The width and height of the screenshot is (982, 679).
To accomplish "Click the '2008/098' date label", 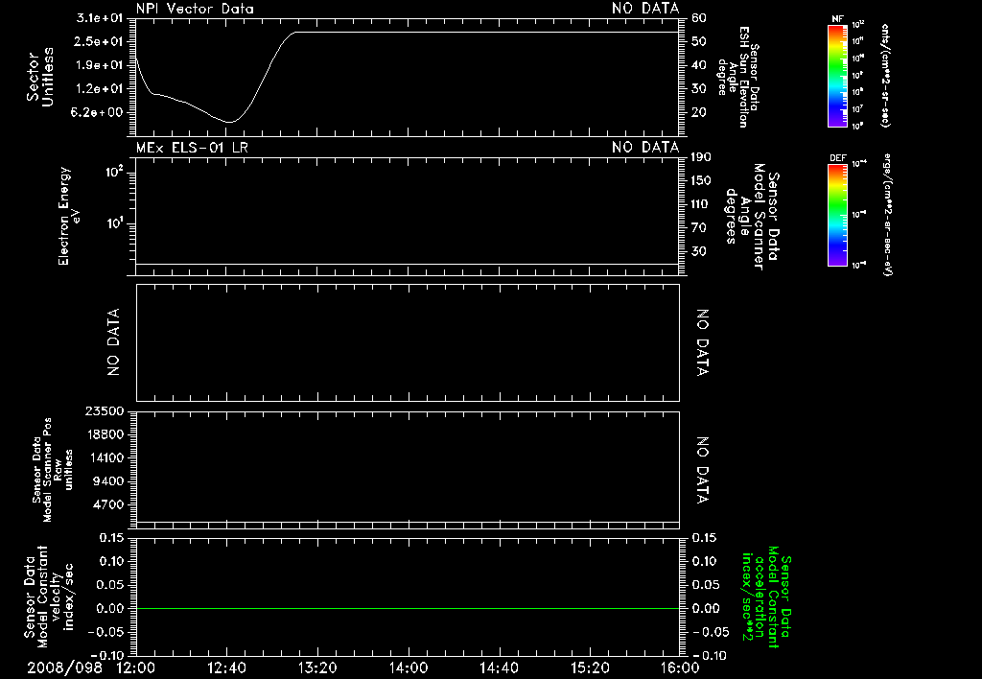I will (64, 667).
